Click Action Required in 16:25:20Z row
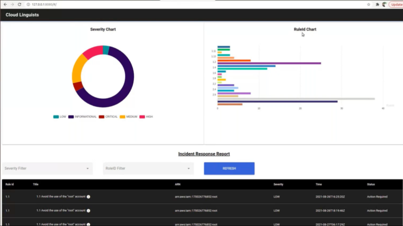403x226 pixels. pos(377,197)
